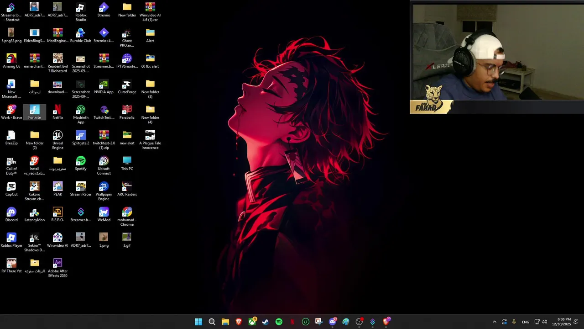The height and width of the screenshot is (329, 584).
Task: Select the TwitchTest desktop shortcut
Action: [104, 112]
